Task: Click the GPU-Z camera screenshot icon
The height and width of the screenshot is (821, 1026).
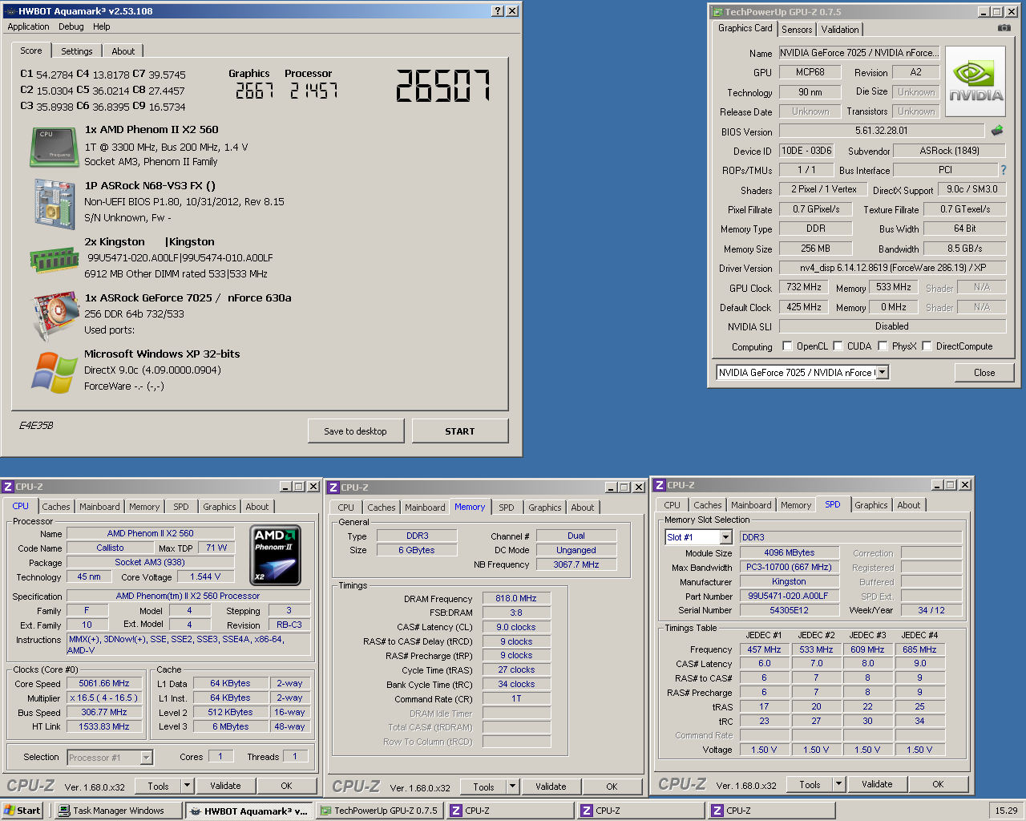Action: tap(1004, 28)
